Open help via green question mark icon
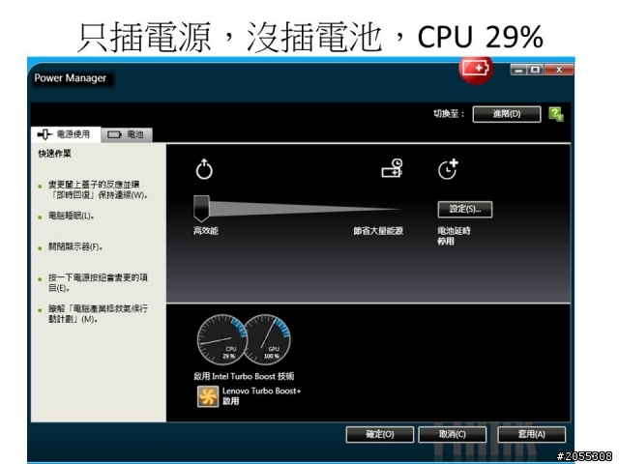This screenshot has height=464, width=619. click(x=556, y=114)
